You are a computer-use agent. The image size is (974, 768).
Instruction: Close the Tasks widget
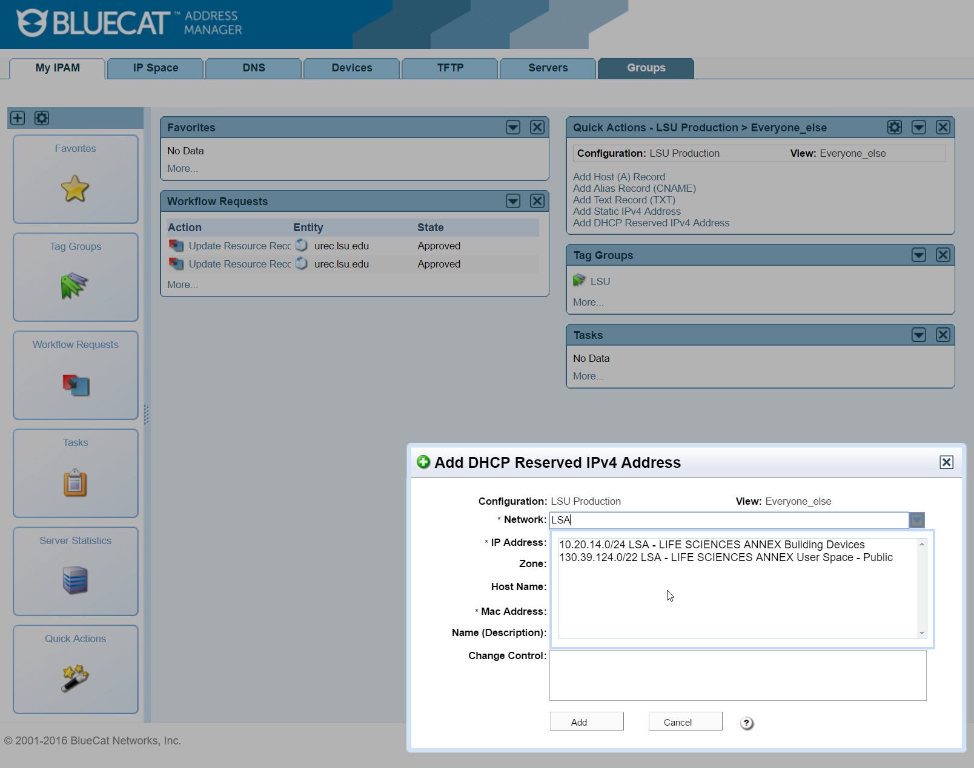[943, 335]
